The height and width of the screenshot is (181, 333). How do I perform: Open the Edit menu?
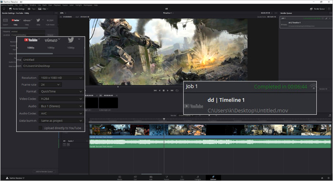(21, 5)
